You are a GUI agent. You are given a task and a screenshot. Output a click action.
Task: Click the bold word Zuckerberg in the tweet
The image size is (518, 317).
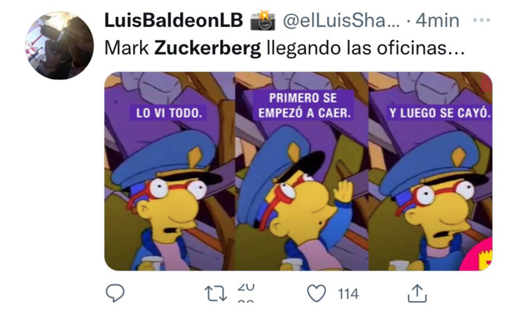click(x=208, y=49)
